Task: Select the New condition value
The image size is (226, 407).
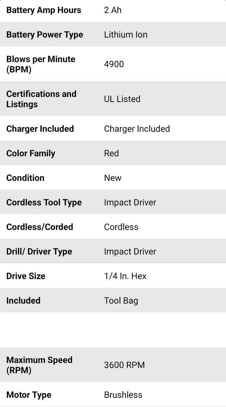Action: click(113, 178)
